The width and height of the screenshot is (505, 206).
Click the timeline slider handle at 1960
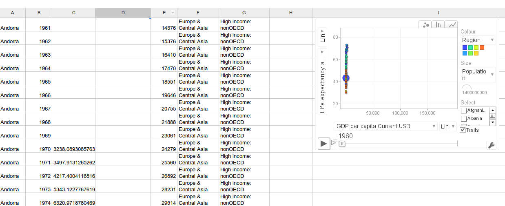[x=342, y=144]
